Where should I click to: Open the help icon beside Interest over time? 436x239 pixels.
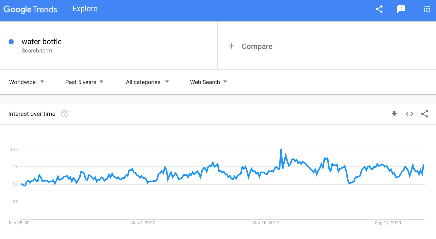pyautogui.click(x=64, y=114)
